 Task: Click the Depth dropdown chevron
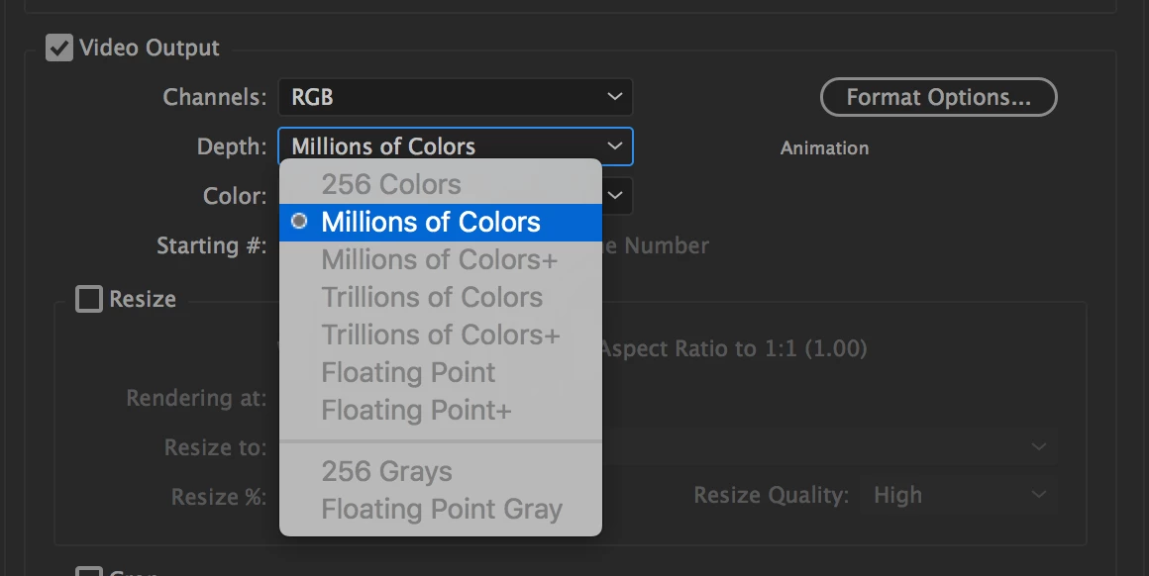click(615, 146)
